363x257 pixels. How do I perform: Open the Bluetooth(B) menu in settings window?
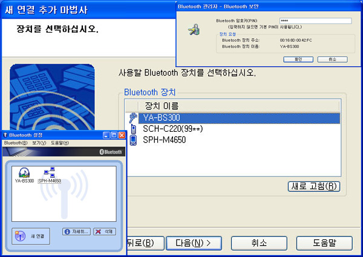pos(16,143)
